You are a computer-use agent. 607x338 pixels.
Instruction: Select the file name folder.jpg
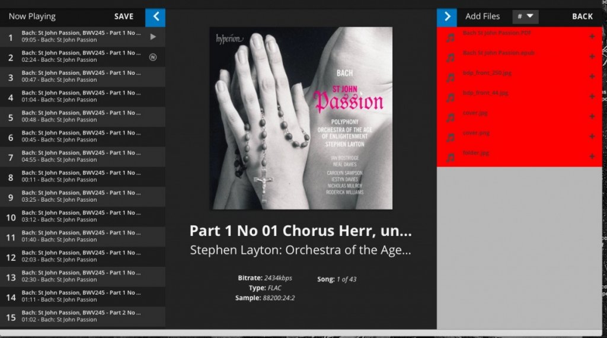(476, 153)
